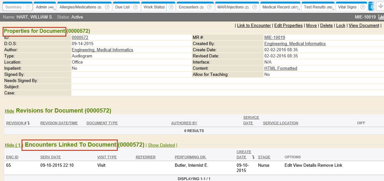Open the HTML Formatted content link
The height and width of the screenshot is (181, 384).
281,68
